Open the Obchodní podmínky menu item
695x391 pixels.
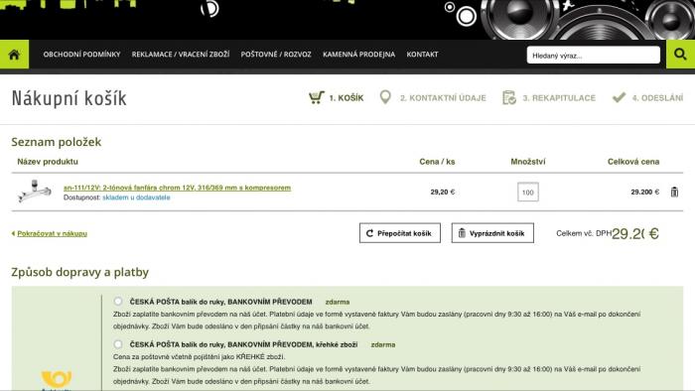tap(82, 55)
